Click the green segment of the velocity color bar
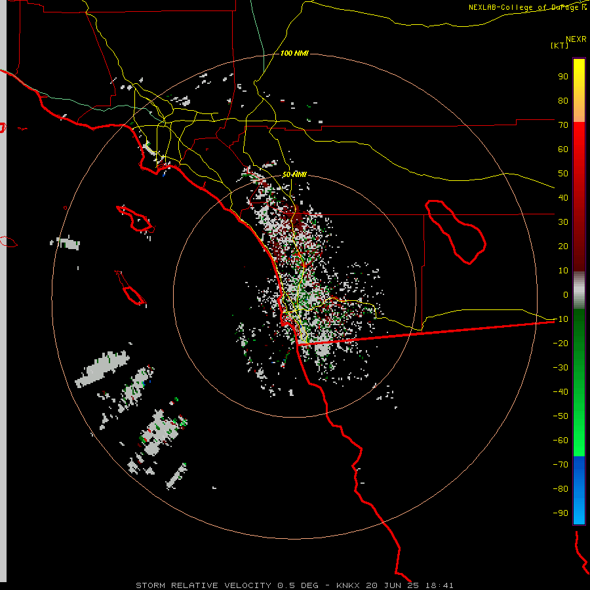Viewport: 590px width, 590px height. click(x=579, y=383)
